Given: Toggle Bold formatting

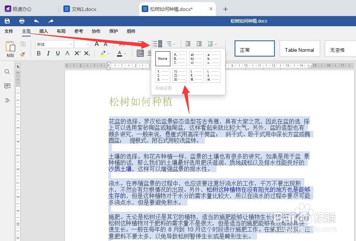Looking at the screenshot, I should click(39, 53).
